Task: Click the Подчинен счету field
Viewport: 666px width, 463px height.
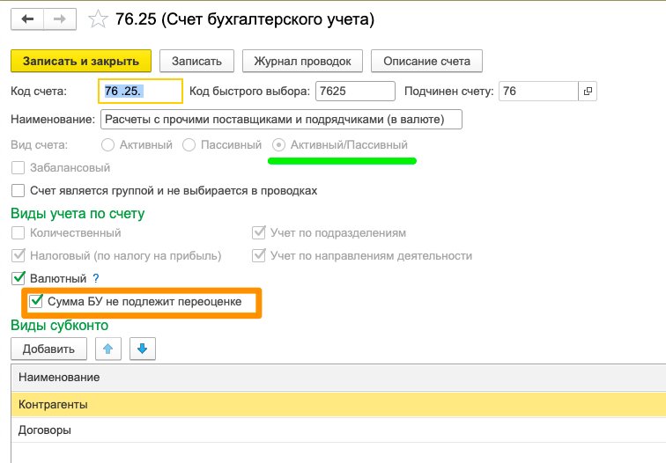Action: 538,91
